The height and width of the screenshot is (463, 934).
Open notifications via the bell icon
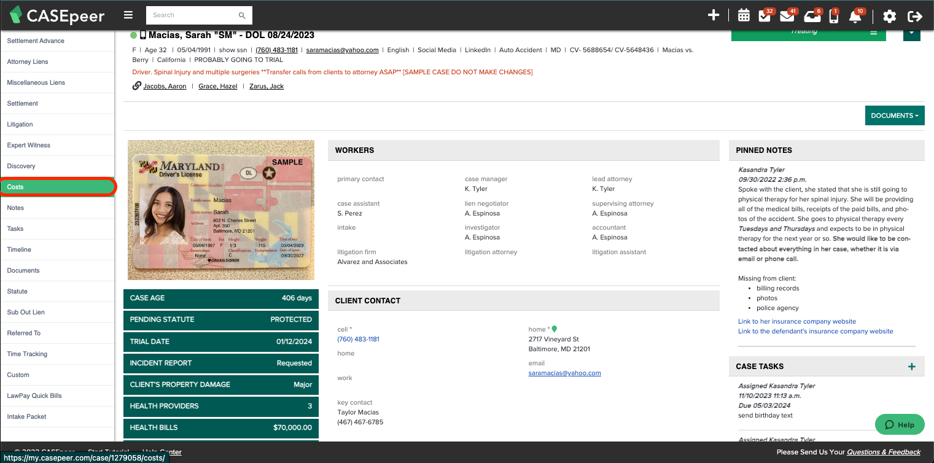855,15
